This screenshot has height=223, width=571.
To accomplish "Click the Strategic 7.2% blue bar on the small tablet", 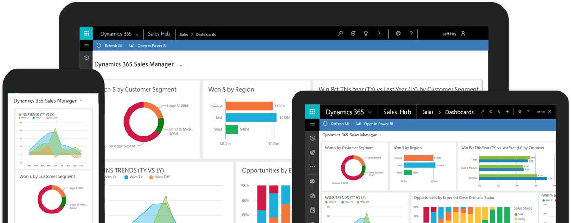I will pos(513,179).
